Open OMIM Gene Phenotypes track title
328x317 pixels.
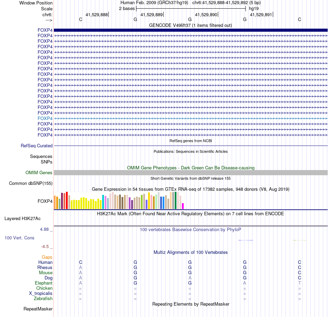[191, 168]
